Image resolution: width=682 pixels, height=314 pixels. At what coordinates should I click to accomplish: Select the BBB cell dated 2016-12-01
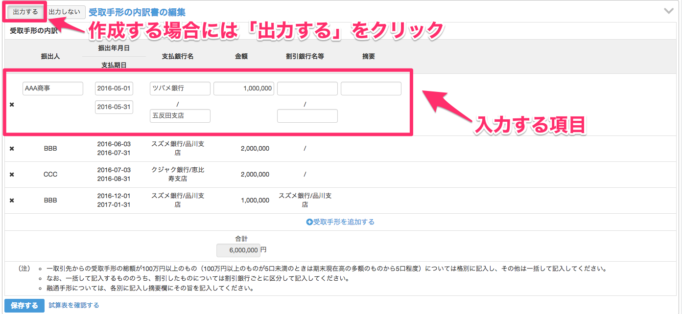click(x=50, y=201)
